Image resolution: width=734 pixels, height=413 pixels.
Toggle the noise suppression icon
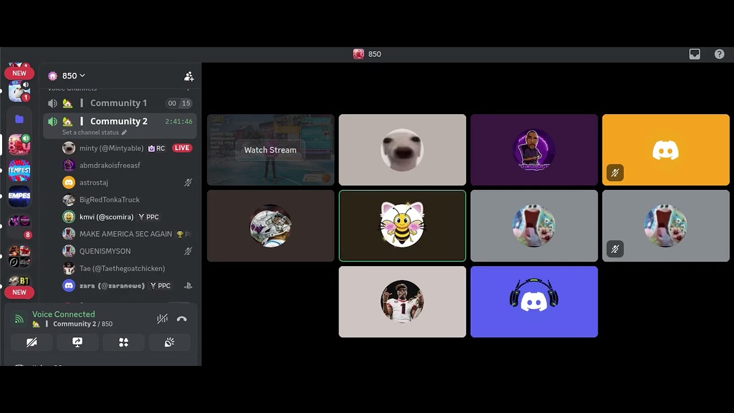(x=162, y=319)
